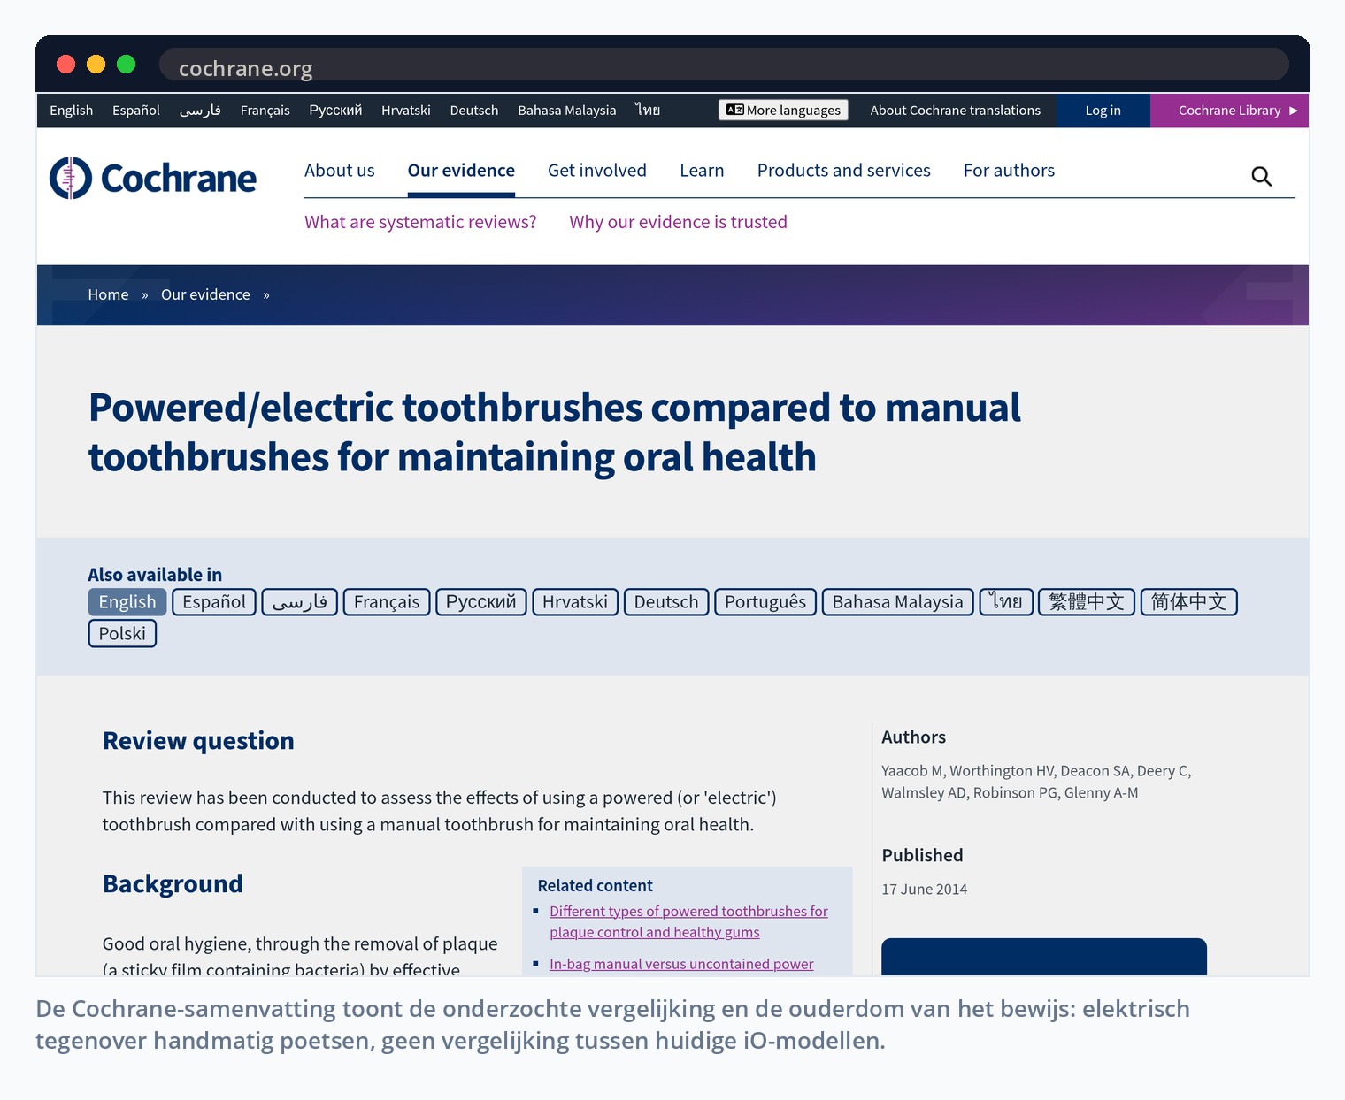Screen dimensions: 1345x1100
Task: Switch top bar language to Hrvatski
Action: tap(406, 111)
